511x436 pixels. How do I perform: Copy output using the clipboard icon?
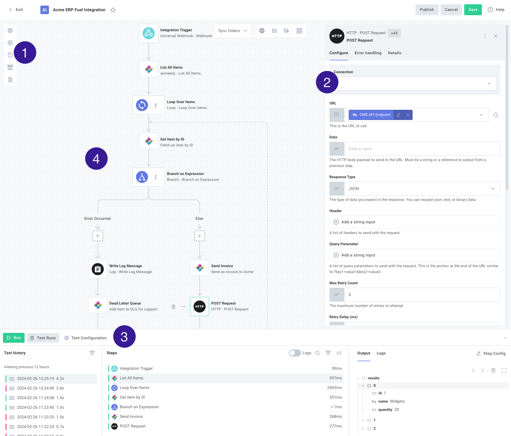pyautogui.click(x=493, y=370)
